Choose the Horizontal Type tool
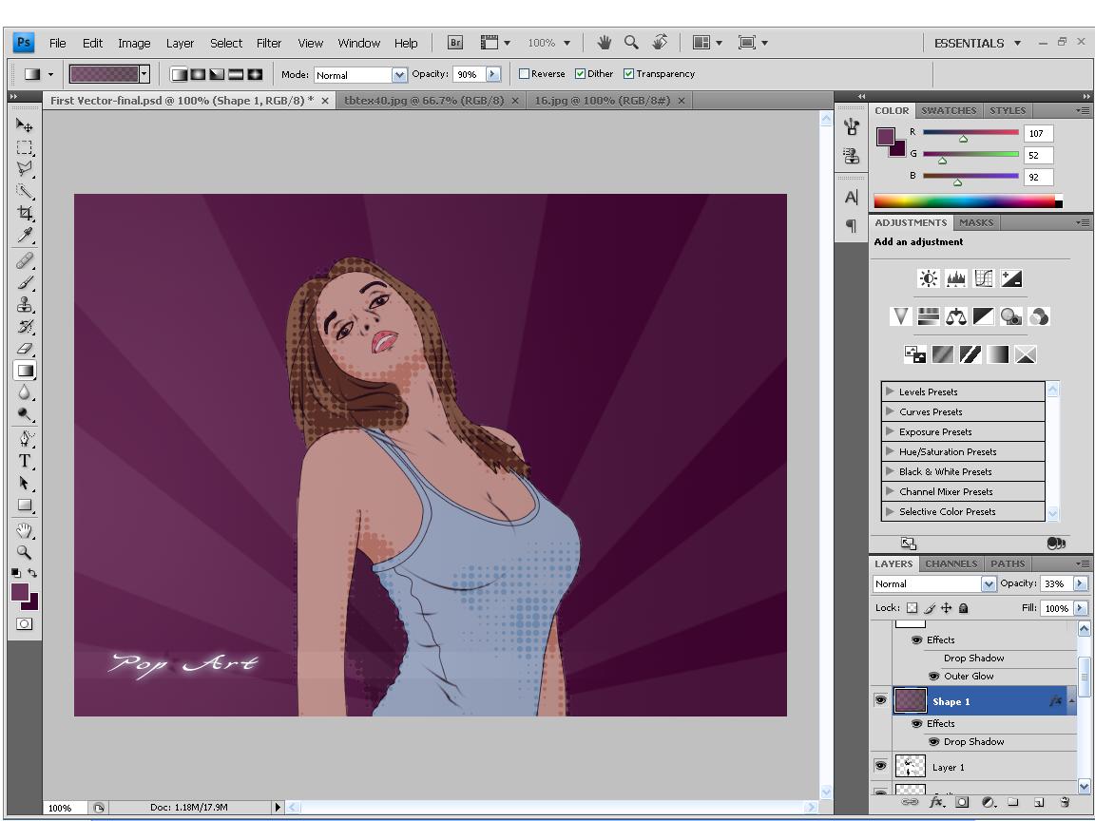1095x821 pixels. 25,462
